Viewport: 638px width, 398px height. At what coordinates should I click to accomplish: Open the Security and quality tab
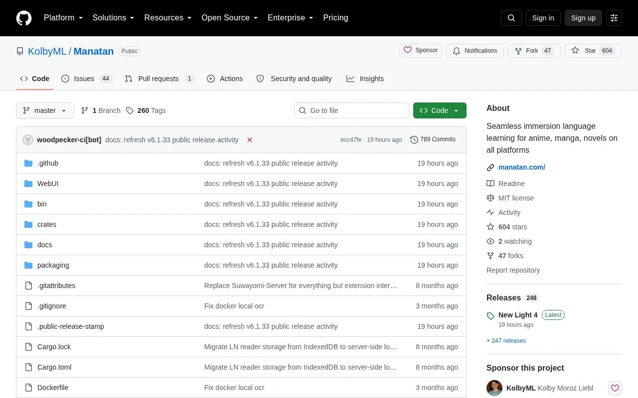294,79
